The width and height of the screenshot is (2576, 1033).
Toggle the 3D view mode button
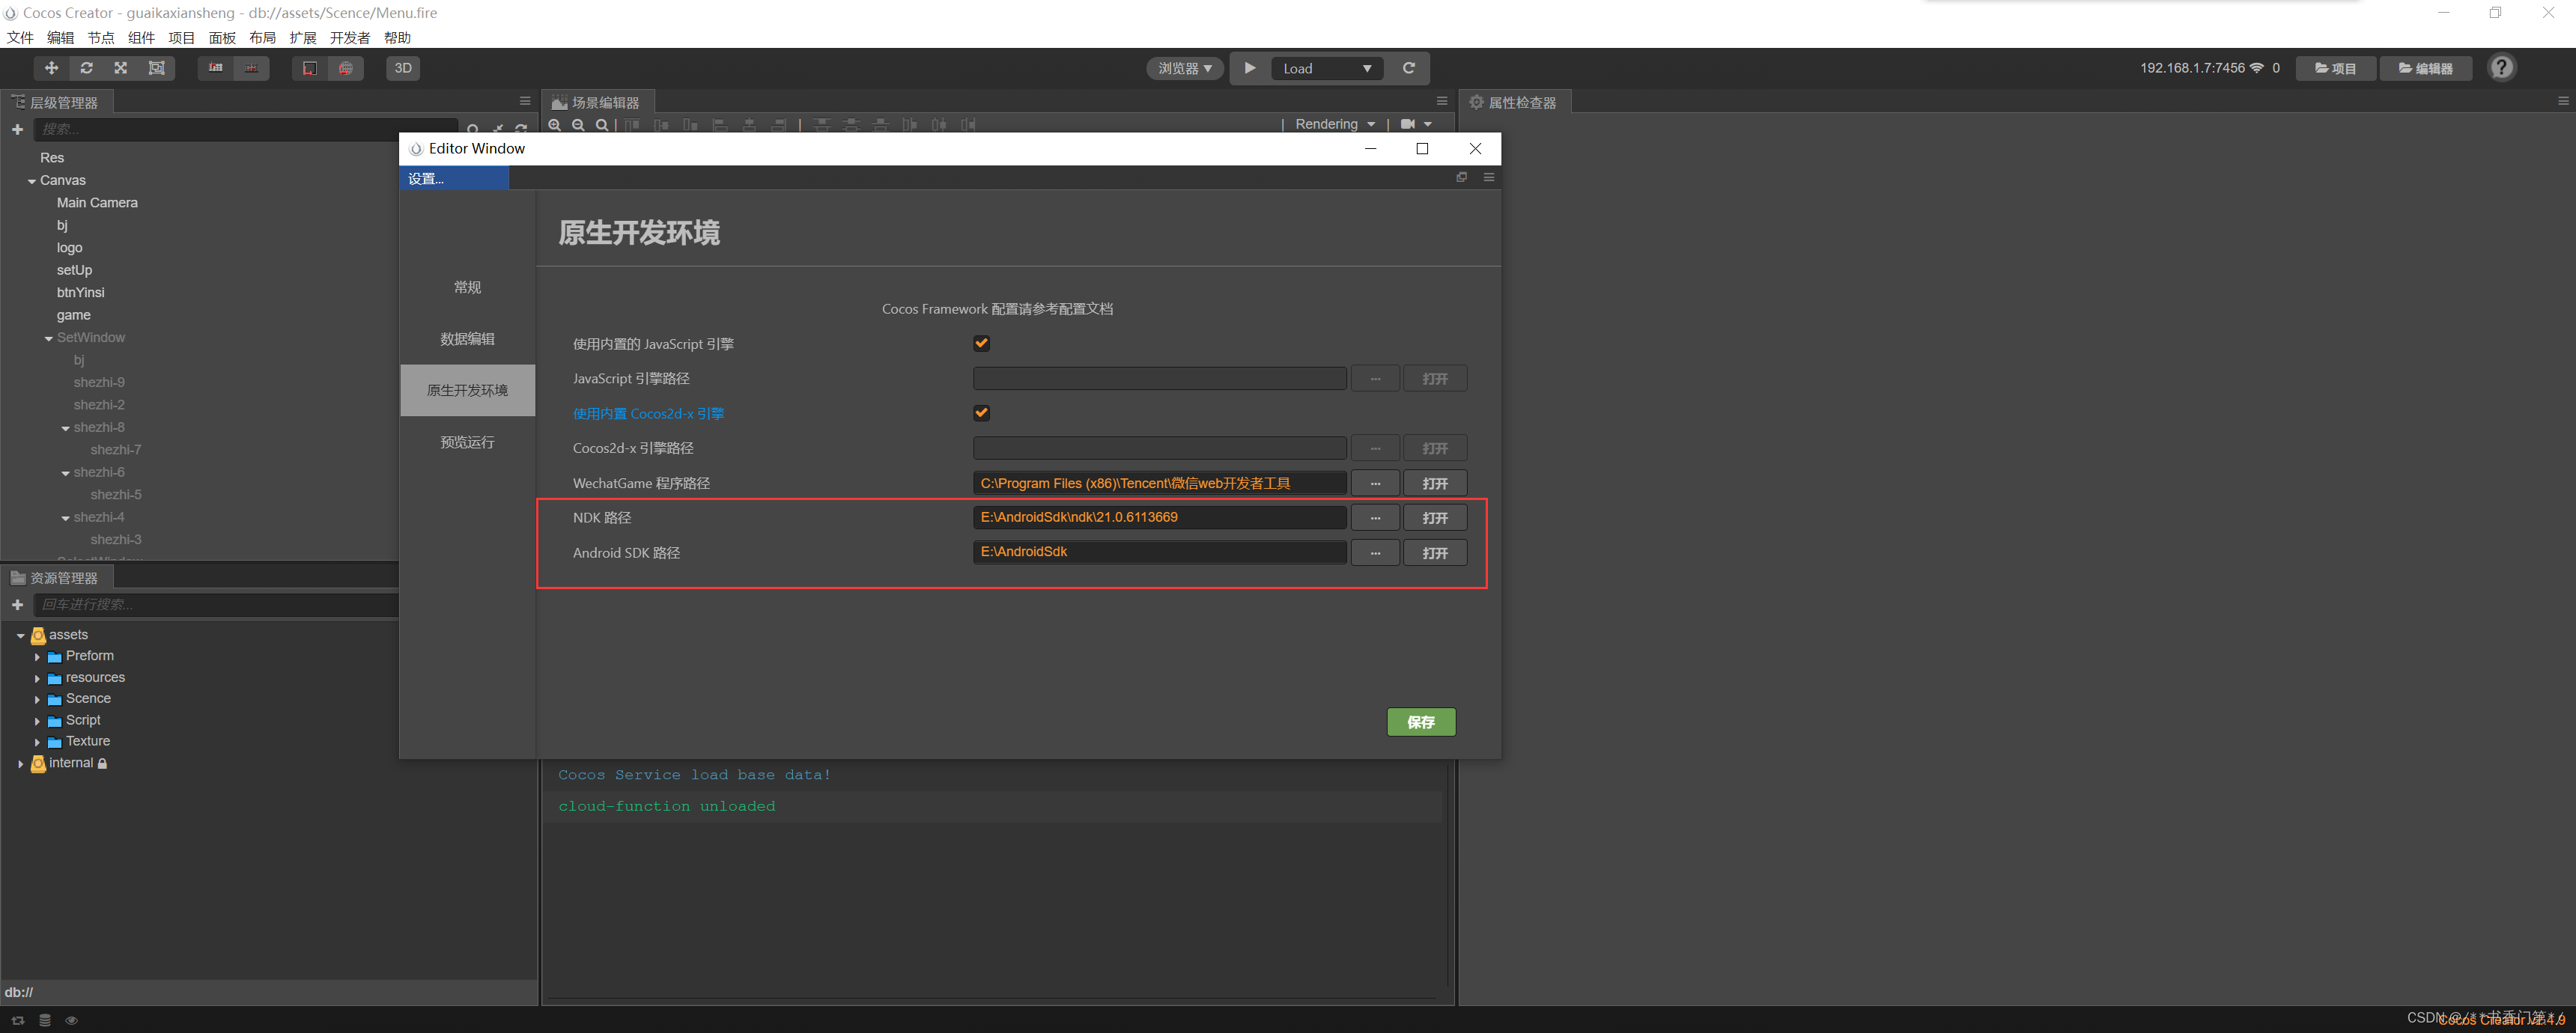(403, 68)
